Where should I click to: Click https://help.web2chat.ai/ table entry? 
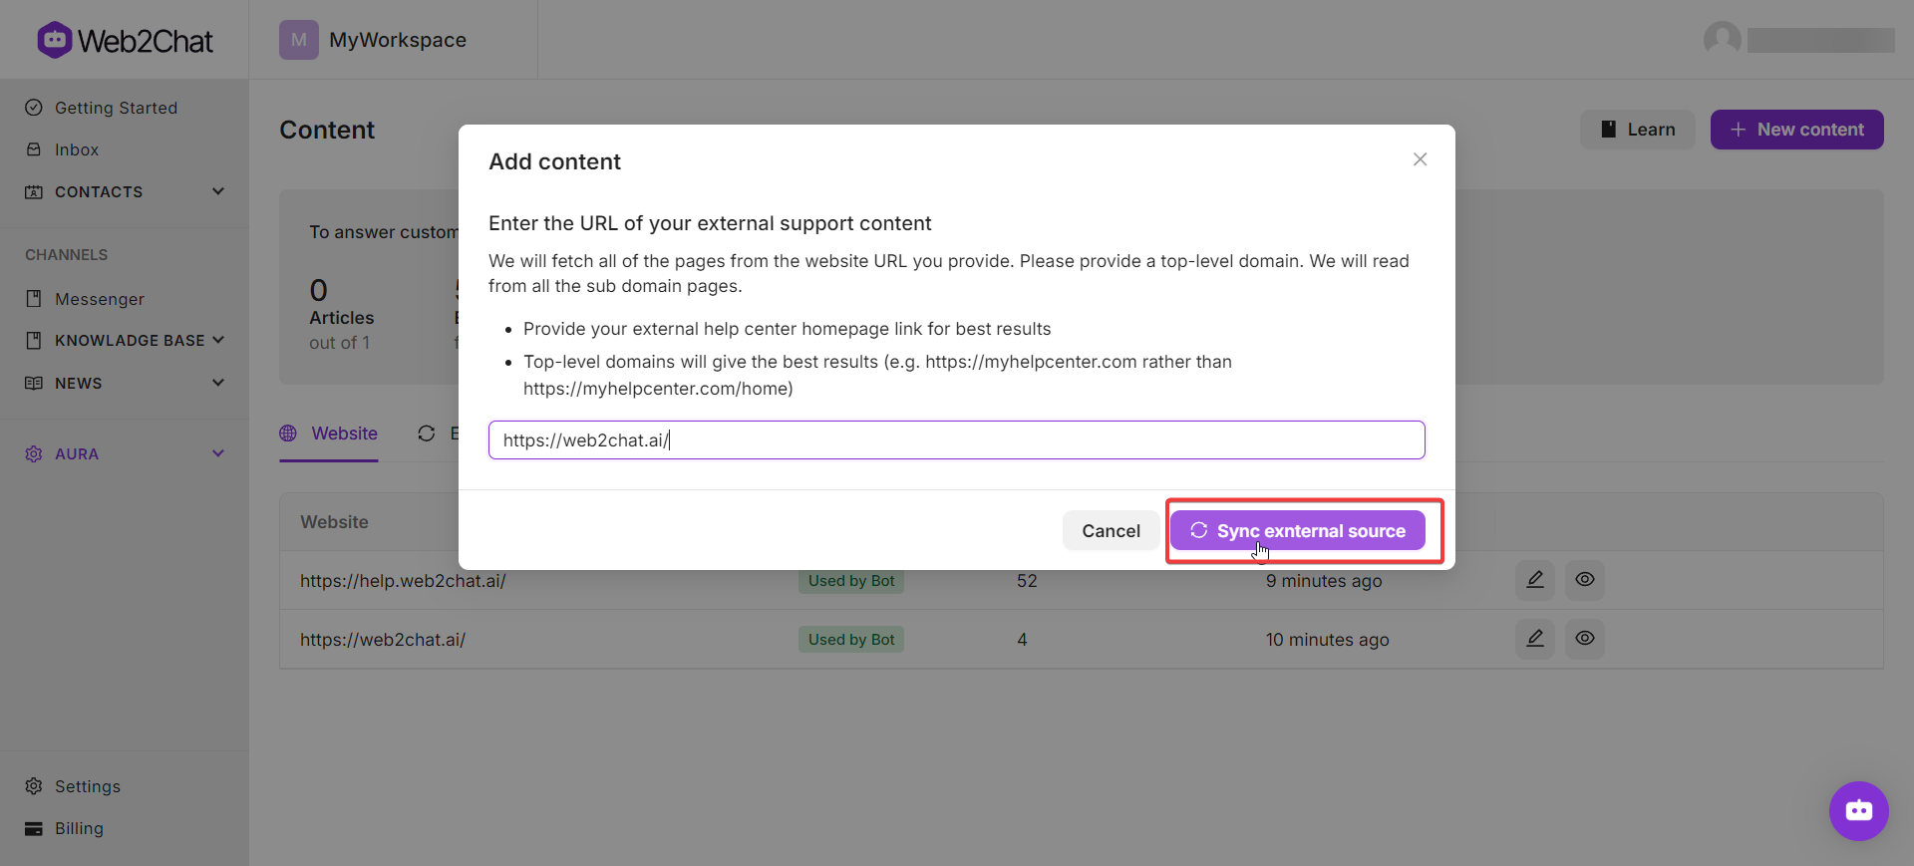pyautogui.click(x=403, y=581)
